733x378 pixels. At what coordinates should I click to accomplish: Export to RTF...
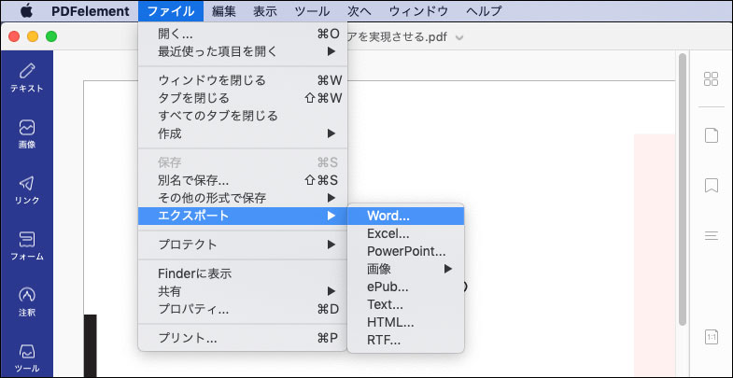[406, 341]
